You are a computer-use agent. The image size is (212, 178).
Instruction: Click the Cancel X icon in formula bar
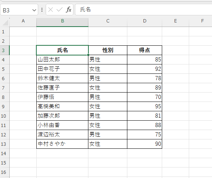(51, 10)
